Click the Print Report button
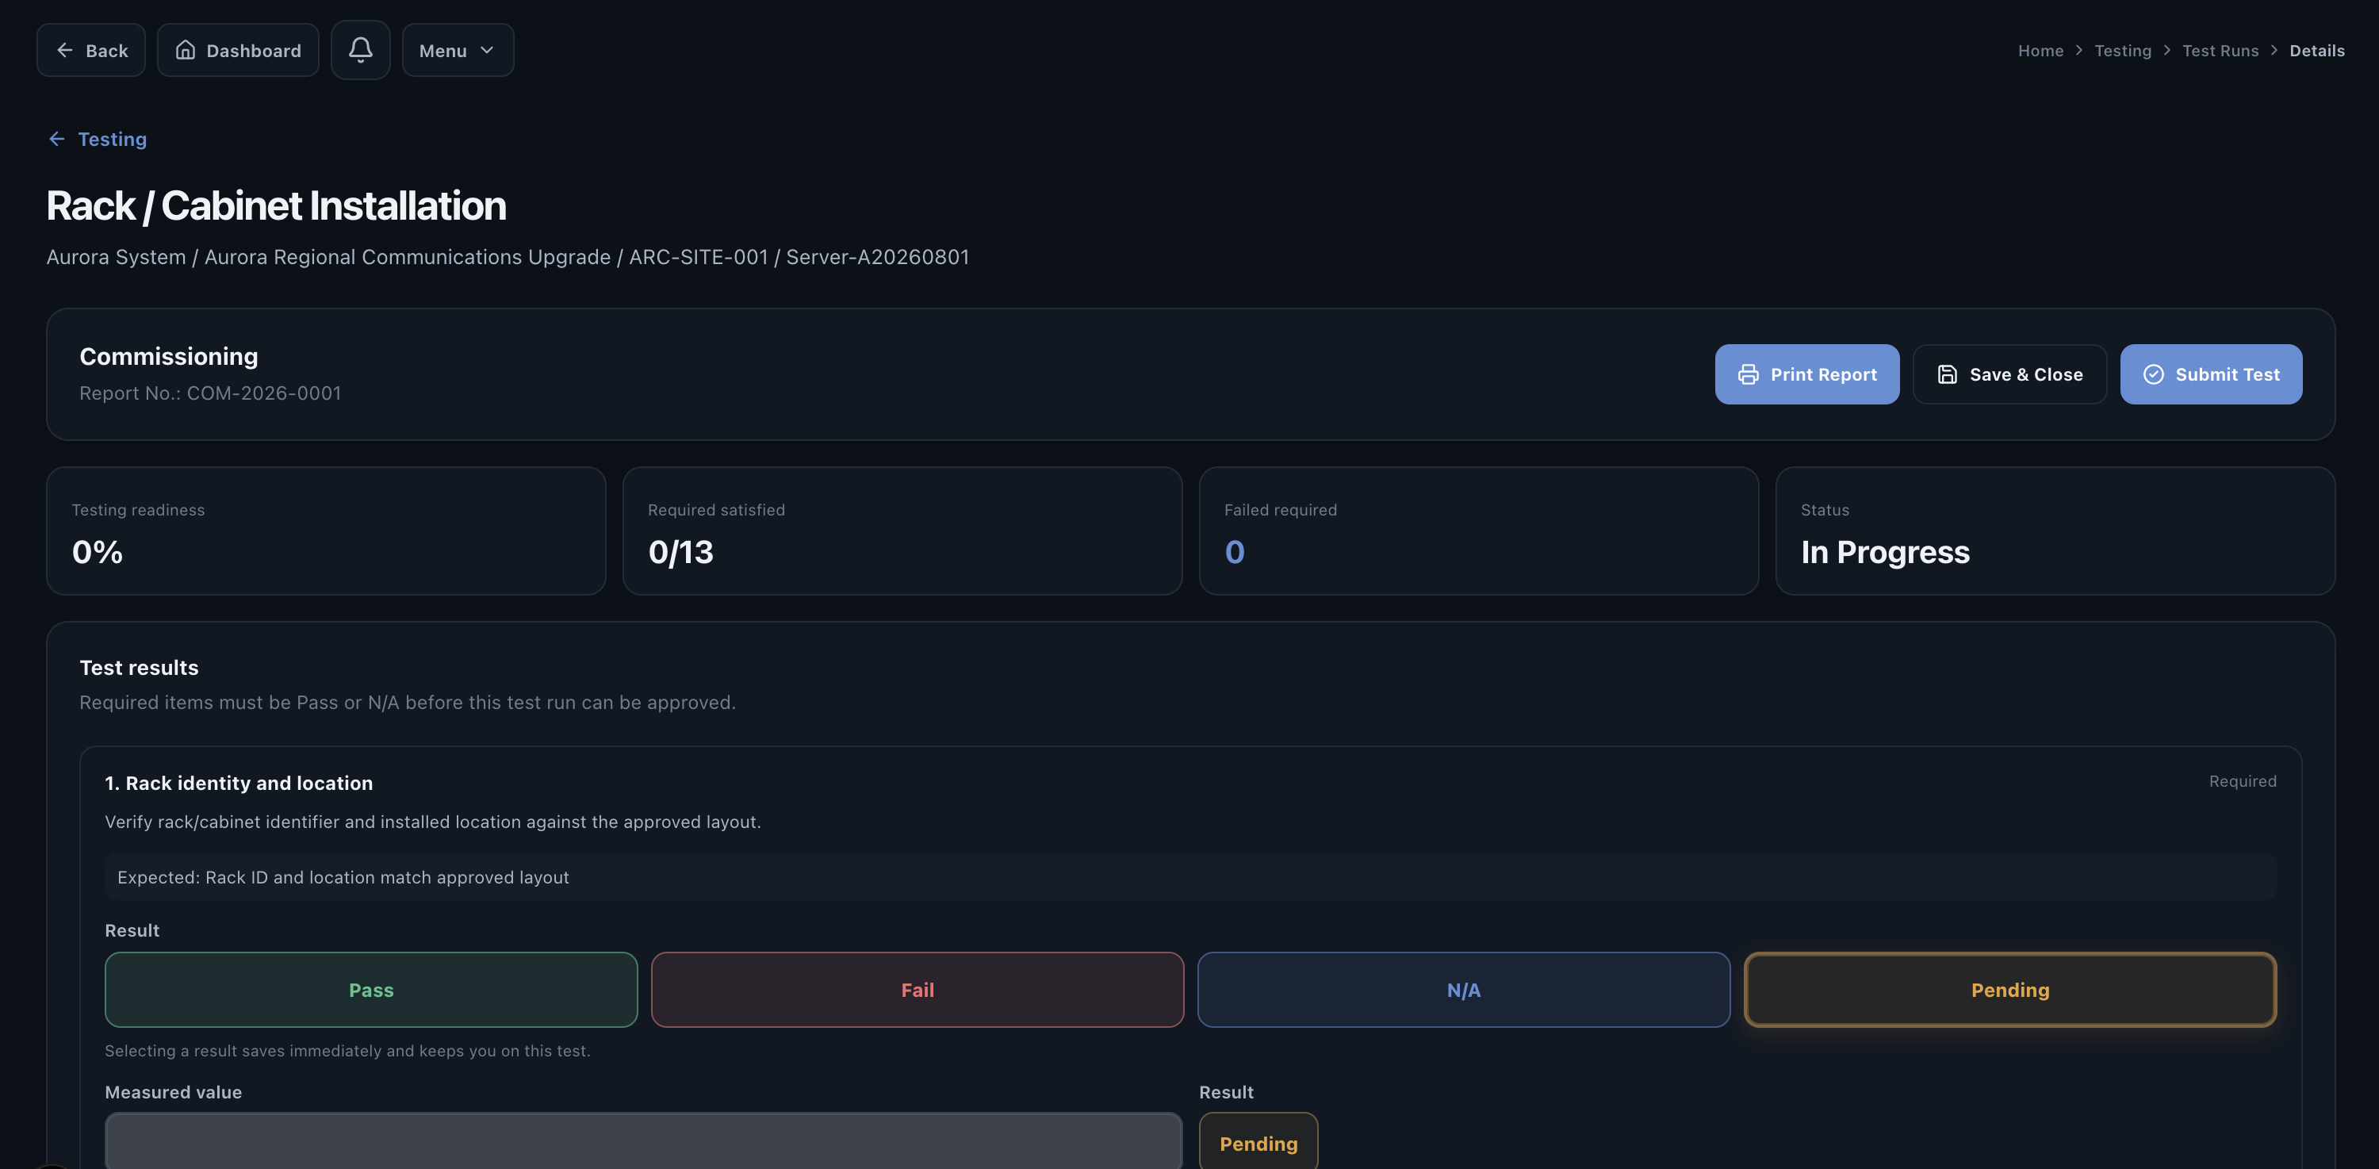Screen dimensions: 2379x1169 click(1806, 374)
